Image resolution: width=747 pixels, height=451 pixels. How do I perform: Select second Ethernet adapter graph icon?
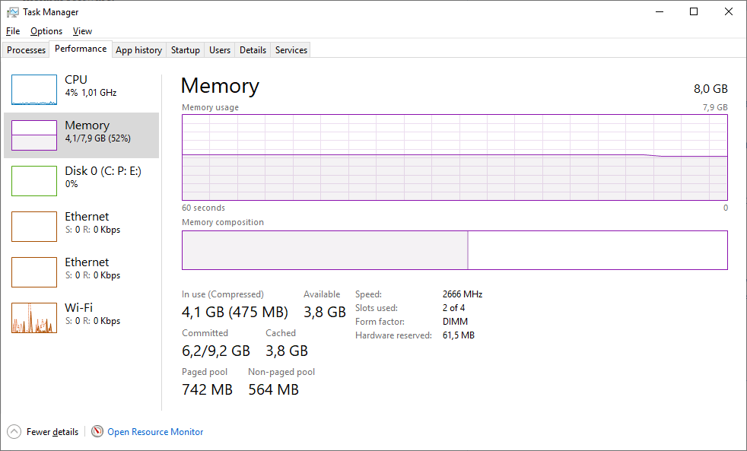click(x=34, y=272)
